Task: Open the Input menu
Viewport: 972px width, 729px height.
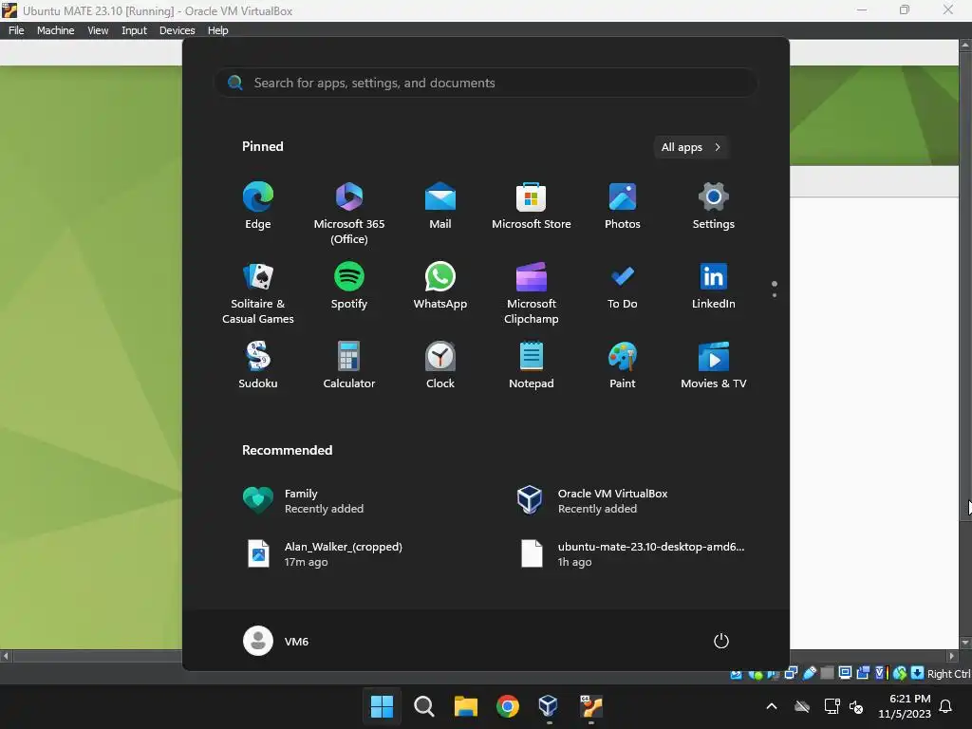Action: (x=134, y=30)
